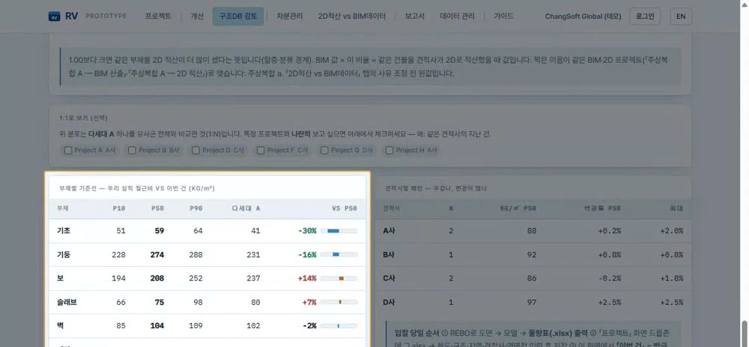Image resolution: width=749 pixels, height=347 pixels.
Task: Click the 208 P50 value for 보
Action: (x=157, y=278)
